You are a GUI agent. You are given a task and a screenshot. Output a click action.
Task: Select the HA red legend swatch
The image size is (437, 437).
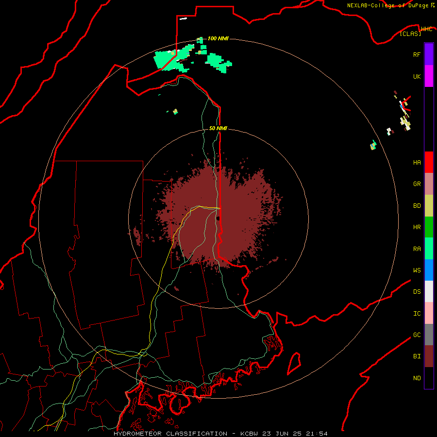429,162
